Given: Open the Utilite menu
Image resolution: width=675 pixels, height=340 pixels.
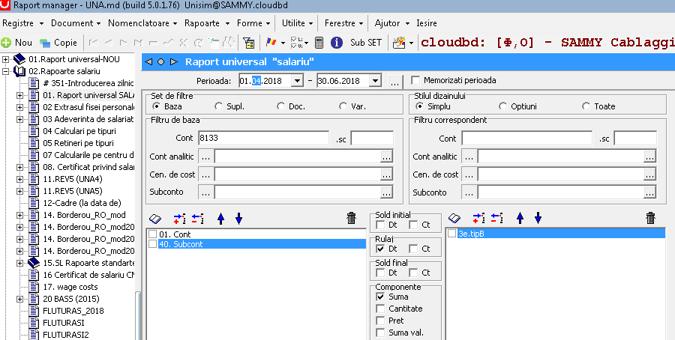Looking at the screenshot, I should pos(297,23).
